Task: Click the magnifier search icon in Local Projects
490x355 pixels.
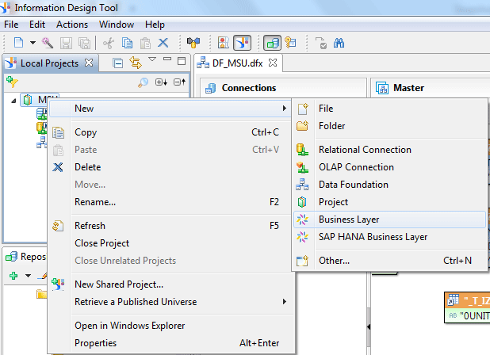Action: click(x=144, y=82)
